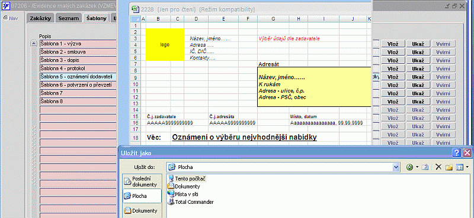Click Ukaž in the Šablona 7 row
The width and height of the screenshot is (474, 218).
pos(418,93)
